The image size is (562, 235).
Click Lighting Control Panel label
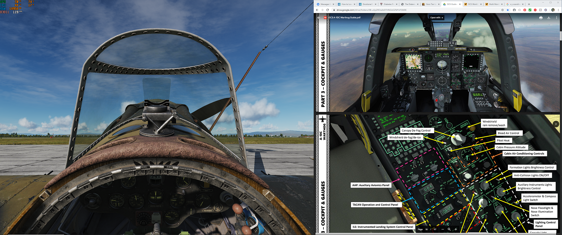click(545, 224)
